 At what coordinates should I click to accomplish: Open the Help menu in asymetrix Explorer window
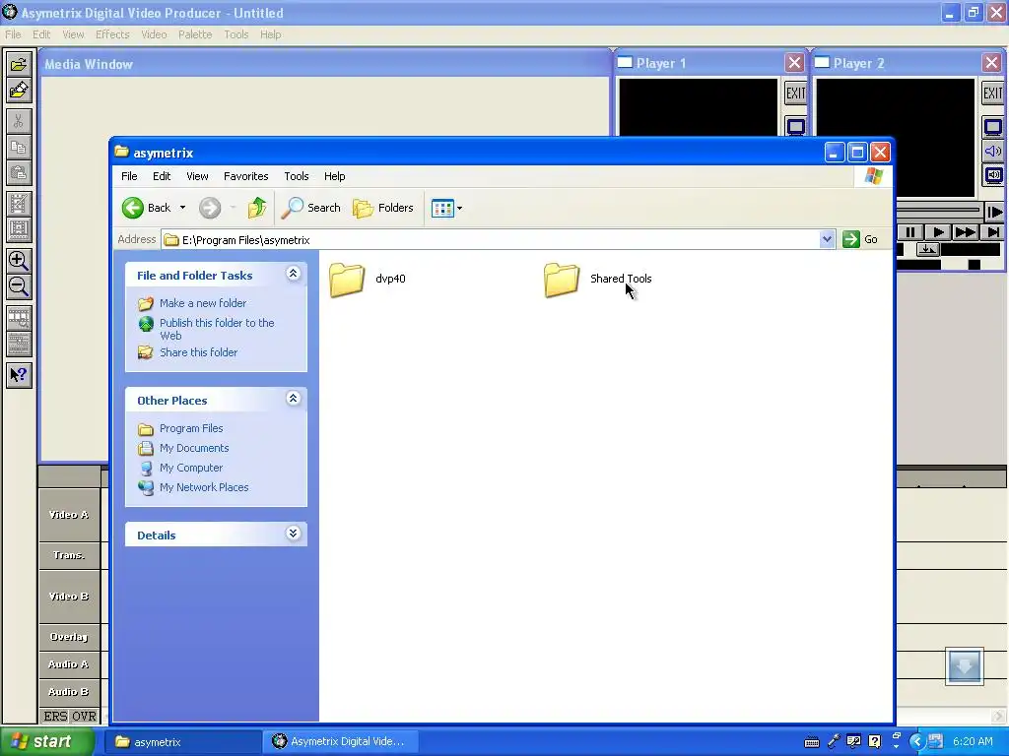tap(334, 176)
